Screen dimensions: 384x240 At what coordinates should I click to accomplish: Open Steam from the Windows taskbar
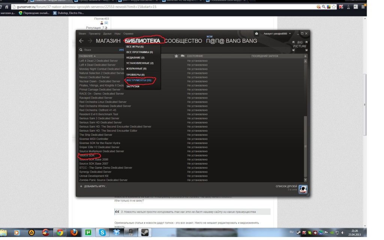pos(144,232)
